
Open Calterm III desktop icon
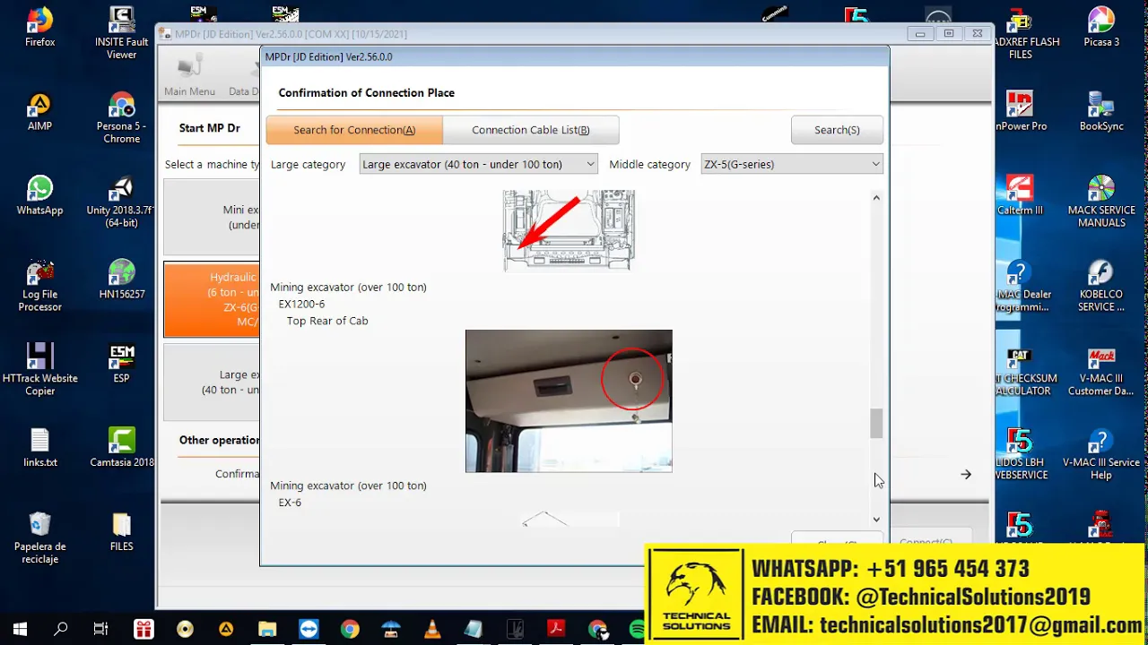point(1020,196)
